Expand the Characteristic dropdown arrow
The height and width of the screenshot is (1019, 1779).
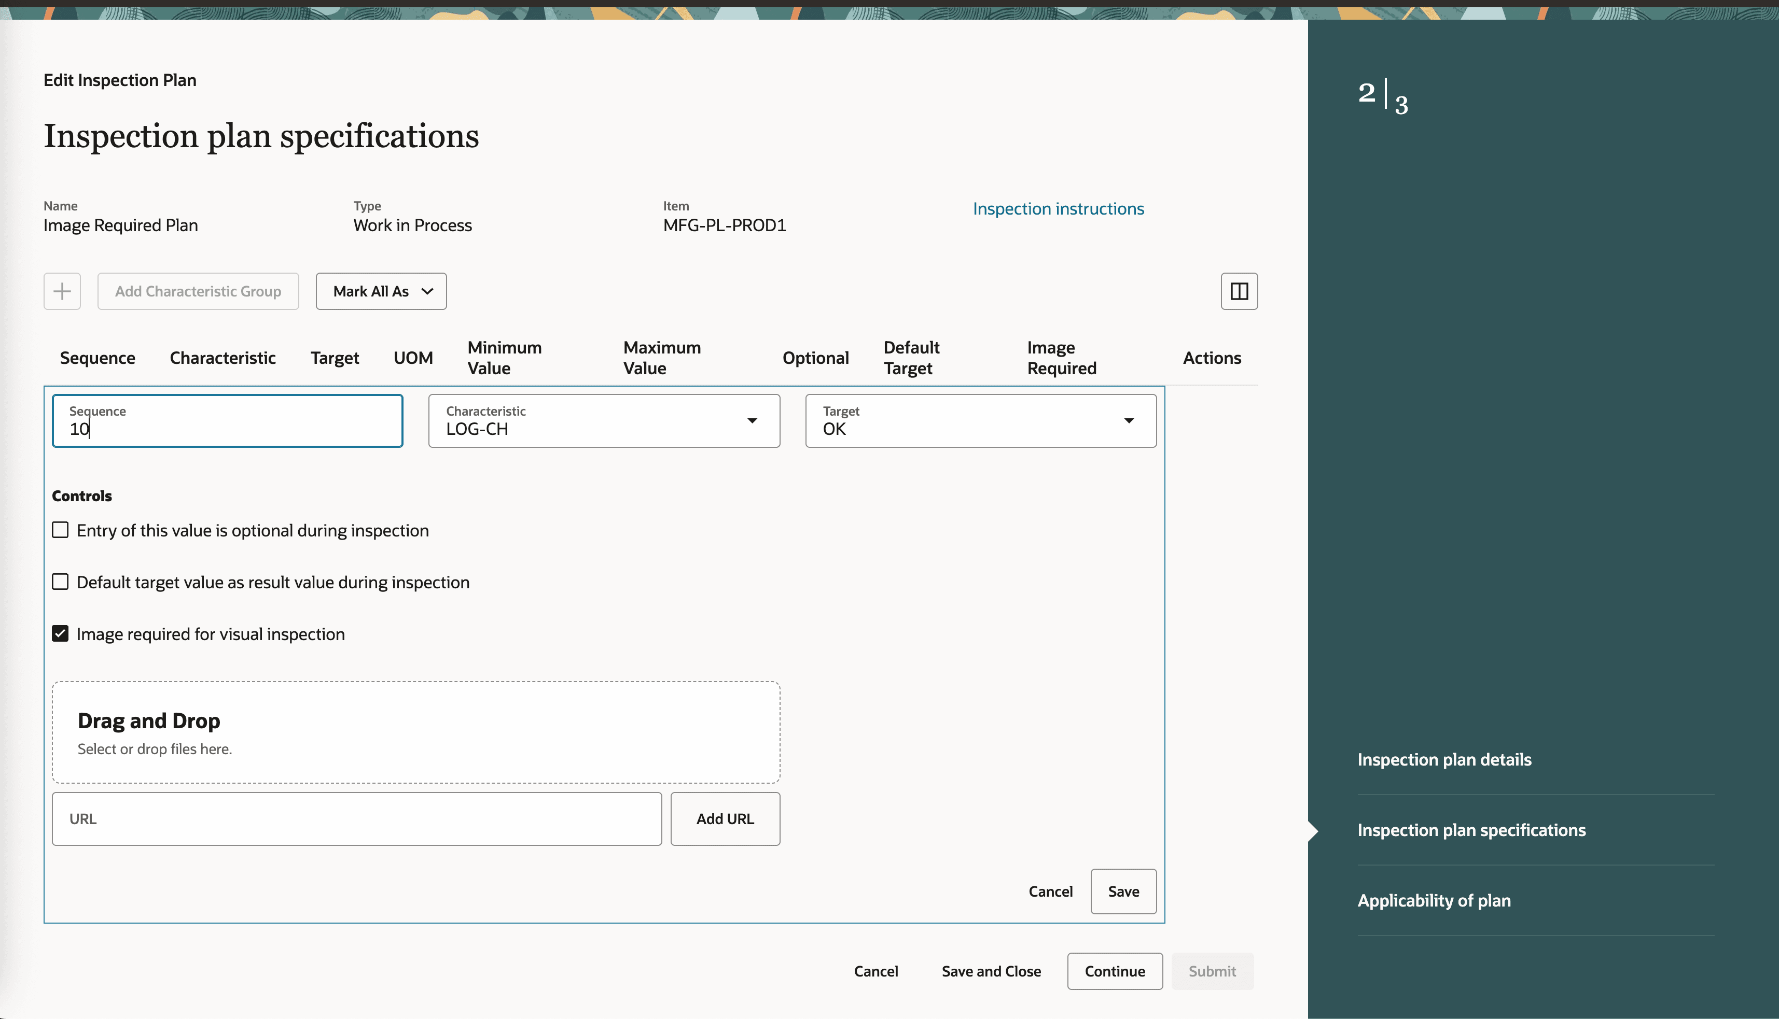point(752,421)
